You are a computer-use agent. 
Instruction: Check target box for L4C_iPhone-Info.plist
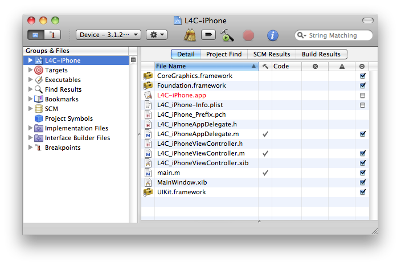click(363, 105)
